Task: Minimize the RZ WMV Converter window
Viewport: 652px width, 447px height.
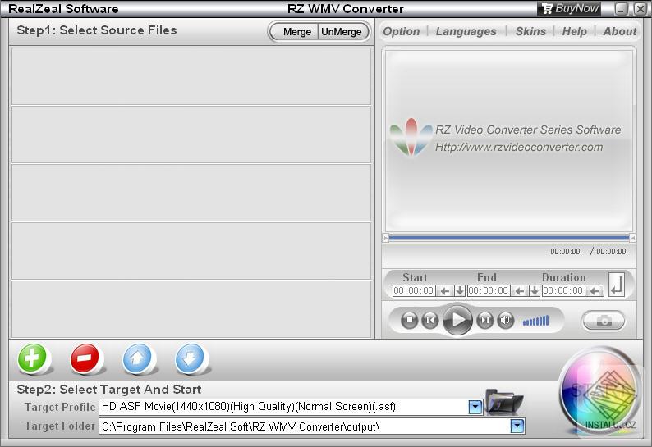Action: (x=622, y=9)
